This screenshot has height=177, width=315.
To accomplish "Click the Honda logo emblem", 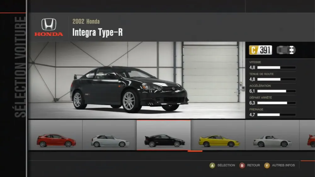I will pyautogui.click(x=49, y=25).
